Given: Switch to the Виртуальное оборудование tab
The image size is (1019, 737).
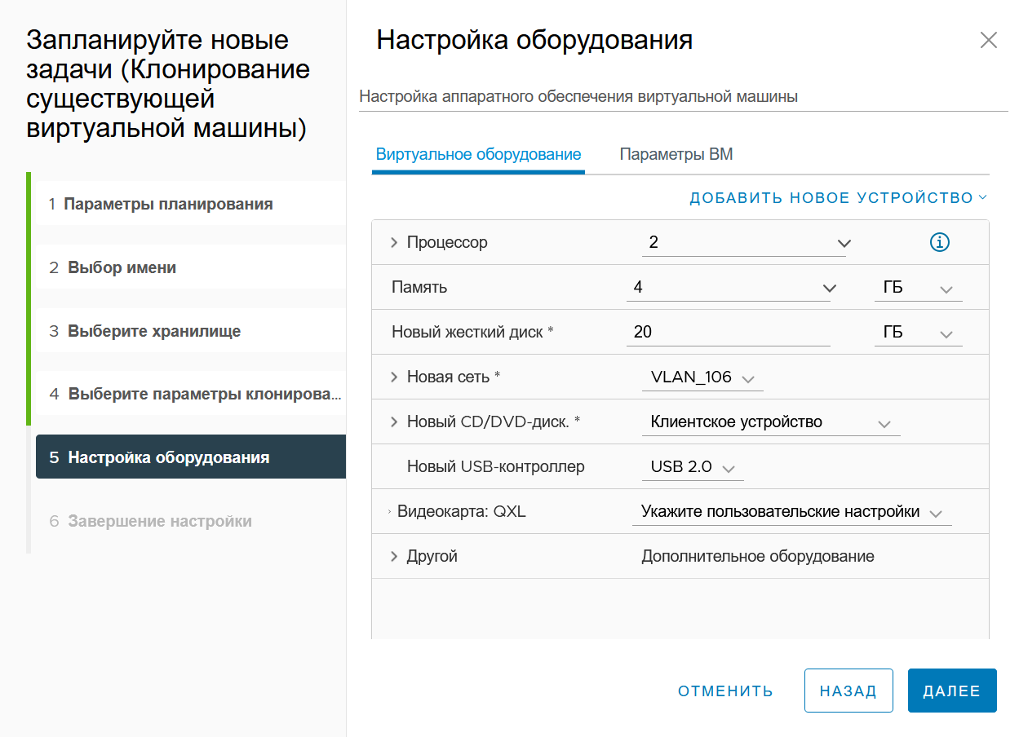Looking at the screenshot, I should (478, 155).
